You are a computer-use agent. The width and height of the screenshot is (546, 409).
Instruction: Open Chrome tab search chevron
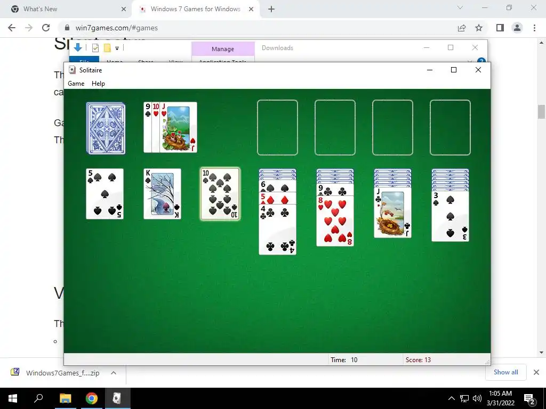tap(460, 7)
